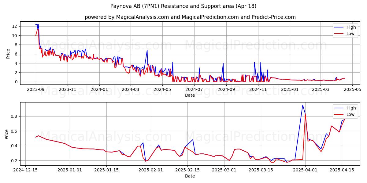Click the '2024-09' tick label
The height and width of the screenshot is (183, 367).
[x=226, y=89]
